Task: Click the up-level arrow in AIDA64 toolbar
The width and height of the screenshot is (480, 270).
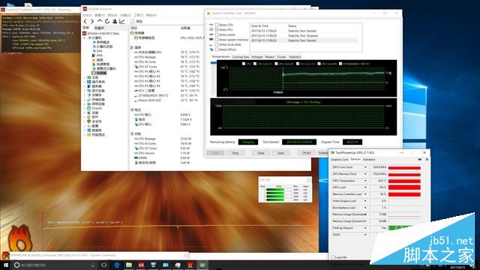Action: click(100, 21)
